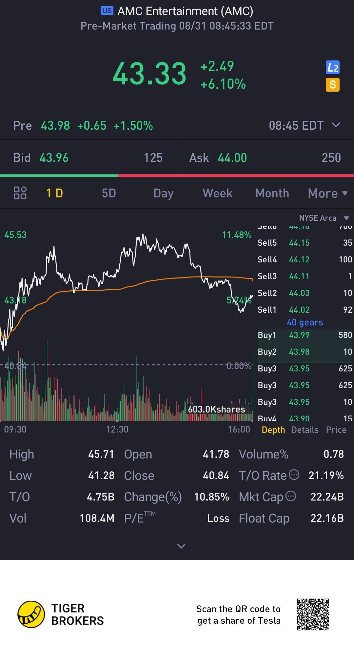This screenshot has height=669, width=354.
Task: Switch to the Week chart tab
Action: tap(218, 193)
